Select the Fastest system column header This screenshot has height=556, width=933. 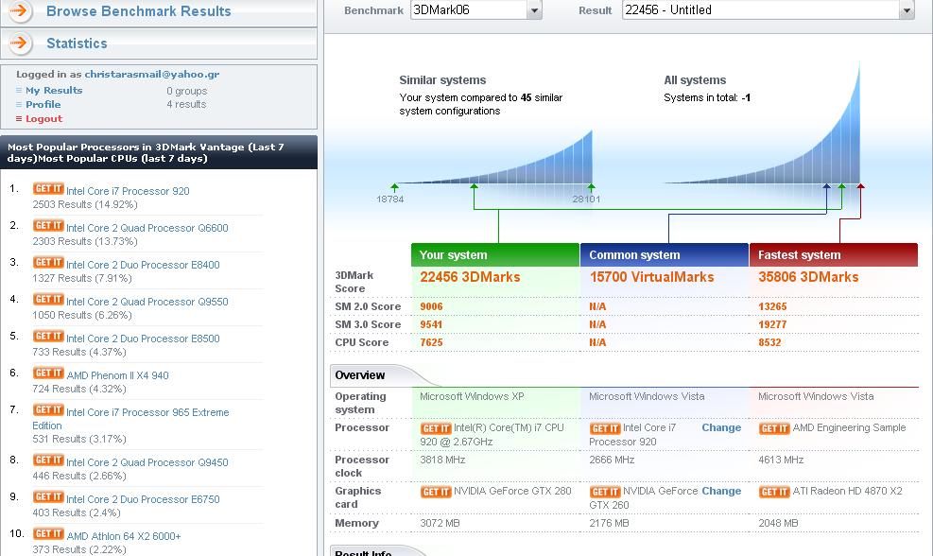tap(834, 254)
